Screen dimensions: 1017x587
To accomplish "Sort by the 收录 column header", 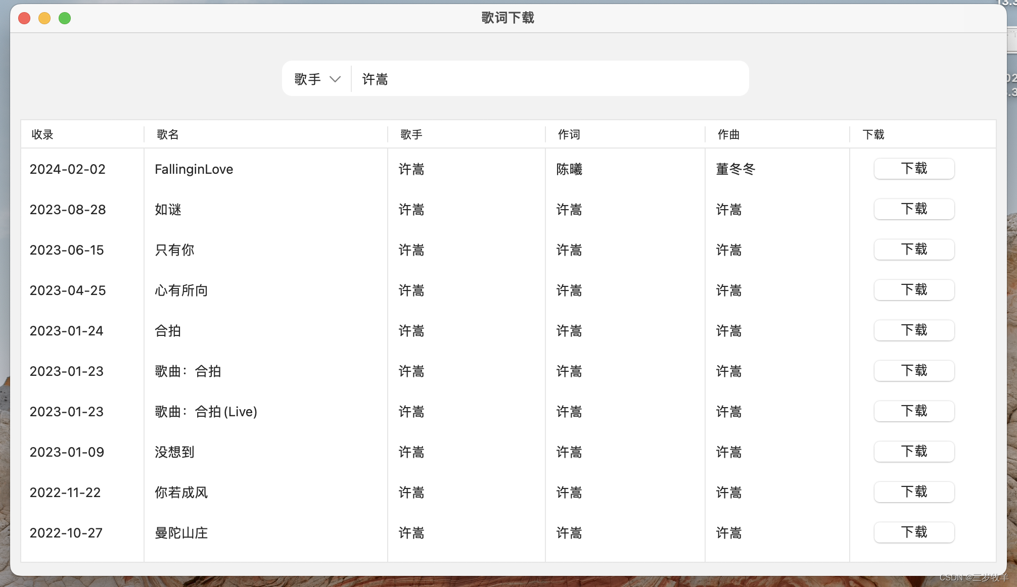I will coord(42,134).
